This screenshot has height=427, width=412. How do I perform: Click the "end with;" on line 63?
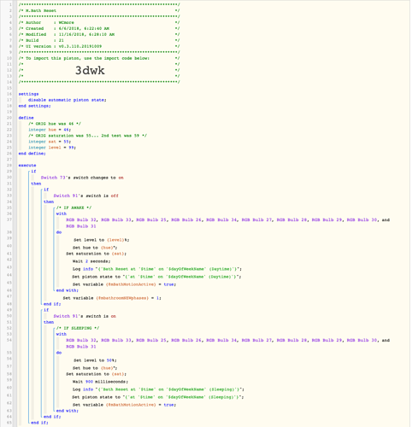pos(68,411)
